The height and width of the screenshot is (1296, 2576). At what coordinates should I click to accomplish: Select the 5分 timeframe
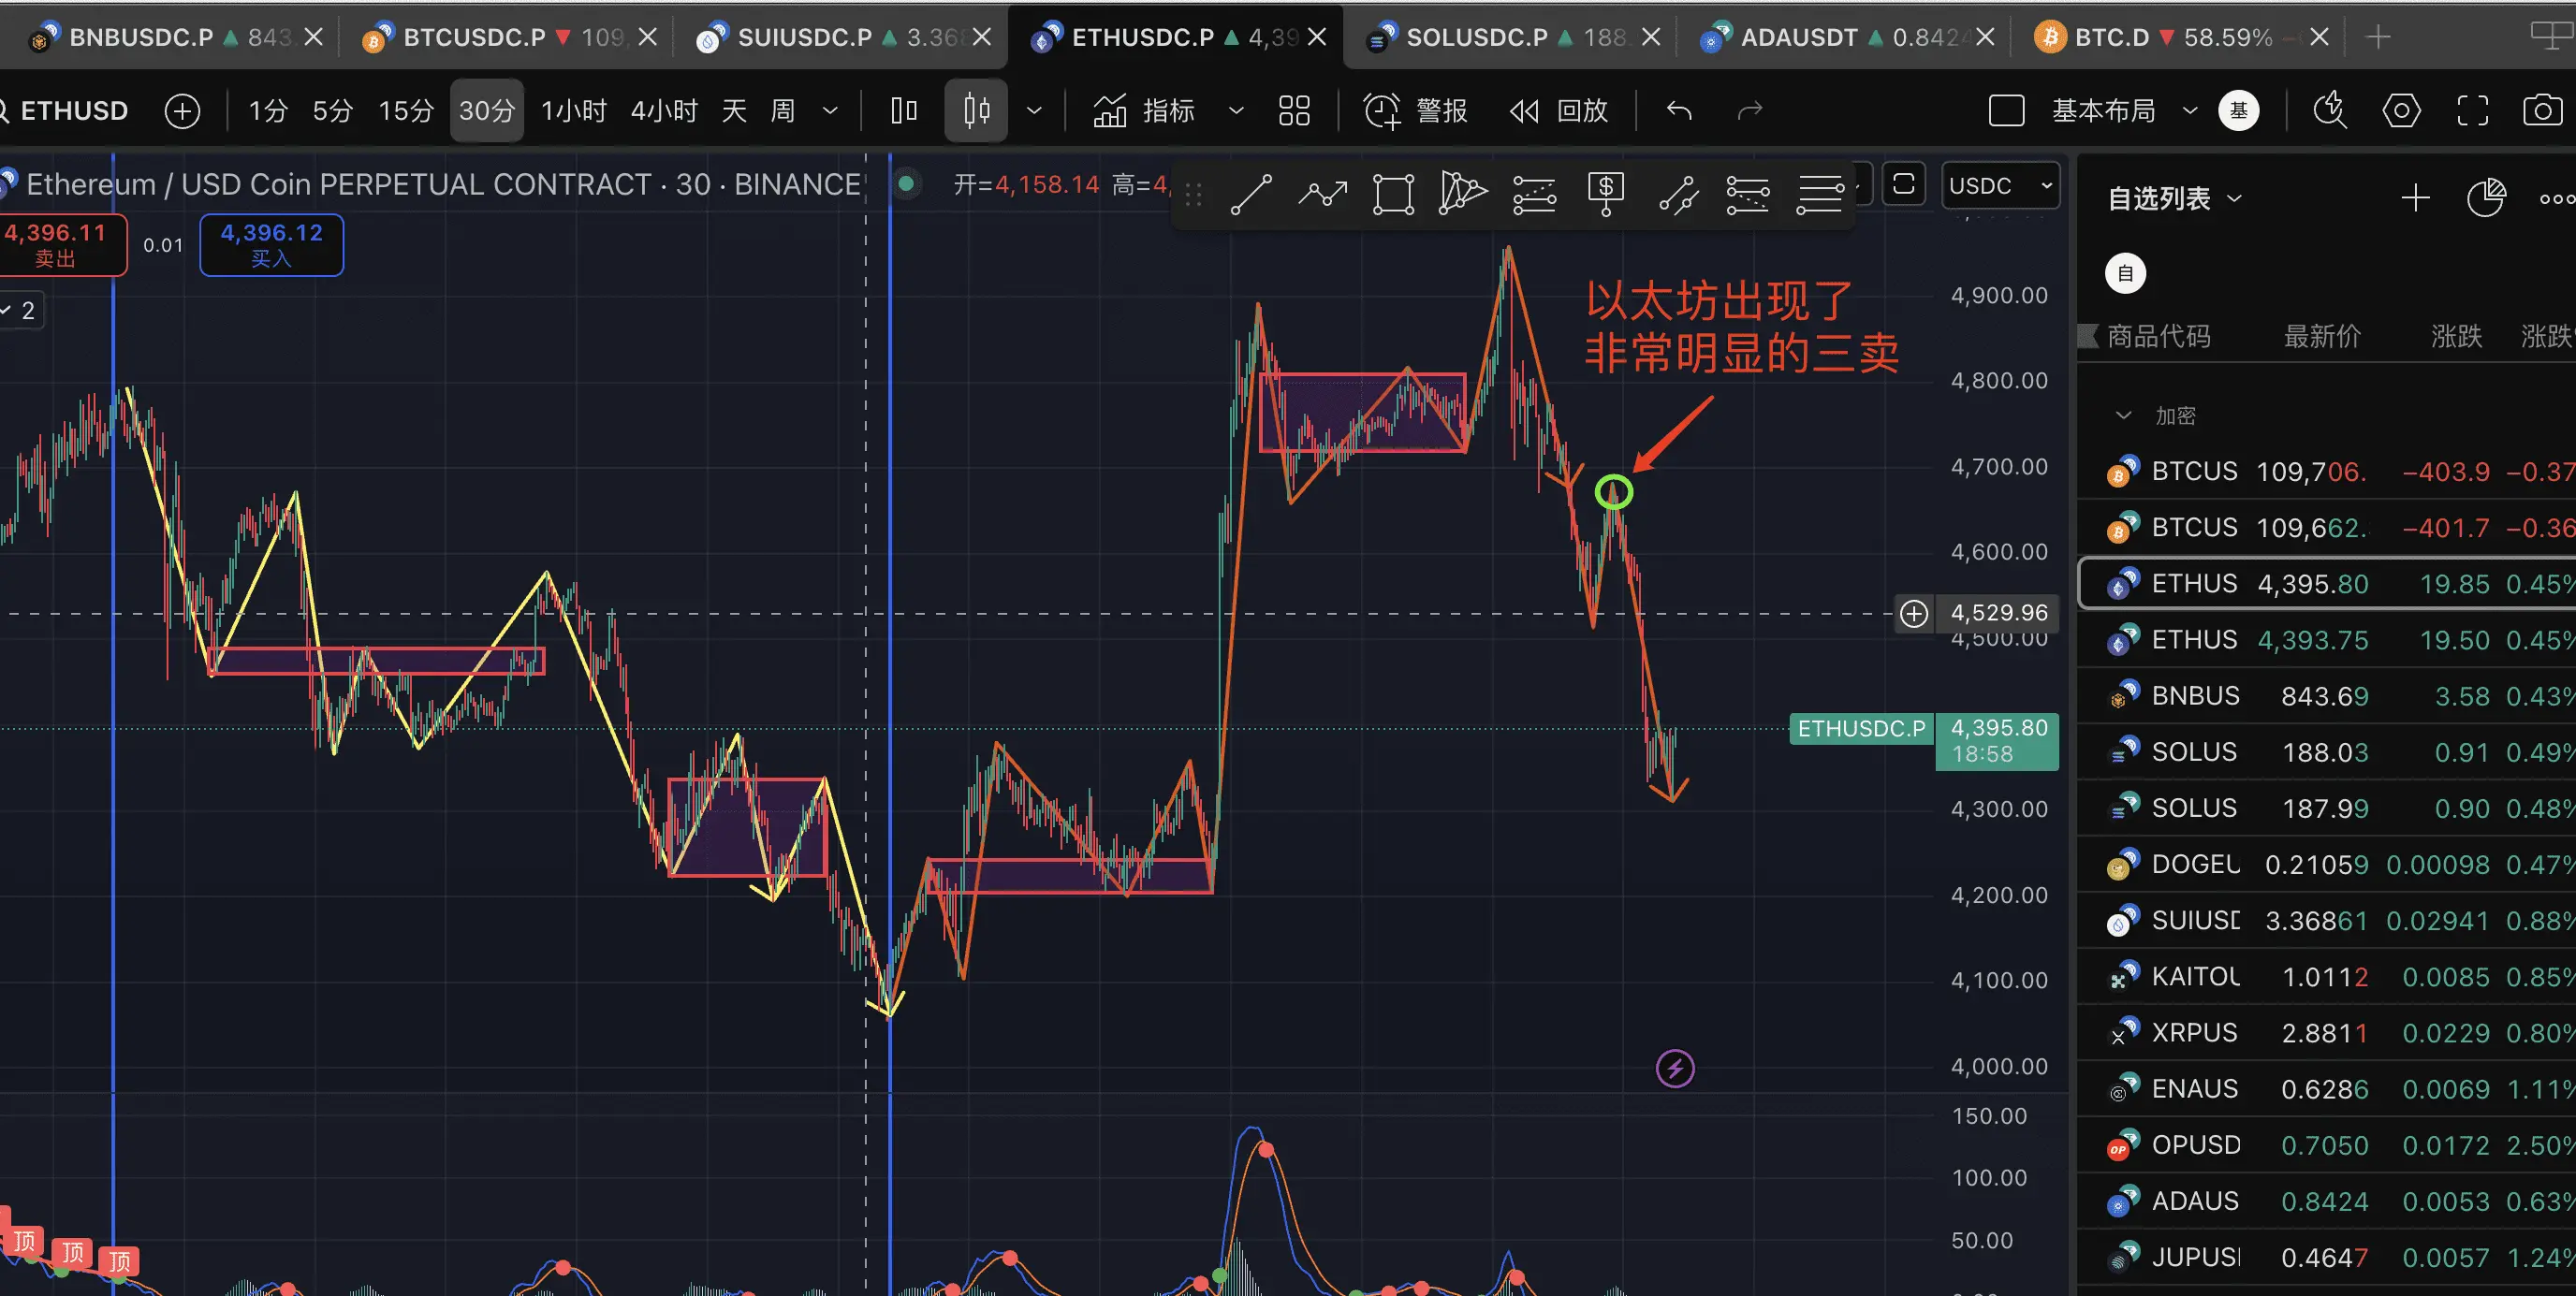coord(333,110)
